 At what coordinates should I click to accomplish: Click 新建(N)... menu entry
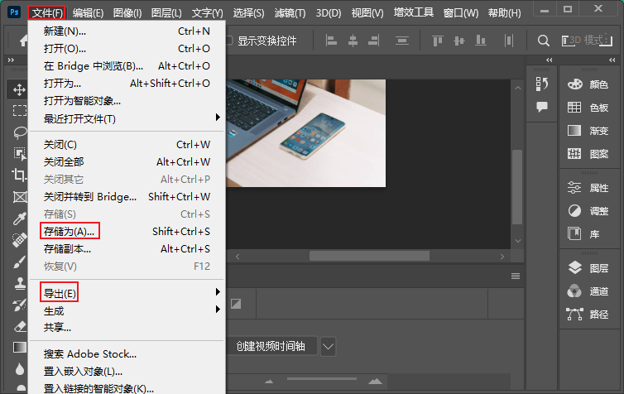[x=65, y=31]
